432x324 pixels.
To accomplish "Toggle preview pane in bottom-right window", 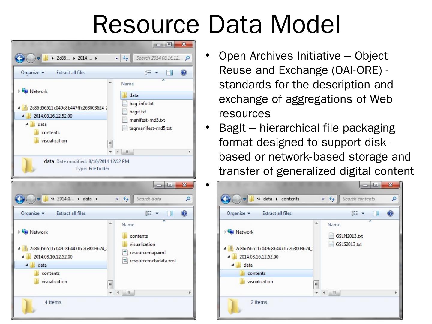I will tap(376, 213).
